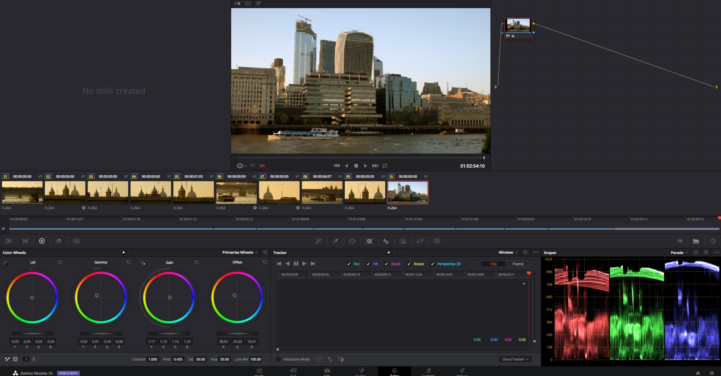Click the Gain master wheel slider
The image size is (721, 376).
pyautogui.click(x=169, y=334)
